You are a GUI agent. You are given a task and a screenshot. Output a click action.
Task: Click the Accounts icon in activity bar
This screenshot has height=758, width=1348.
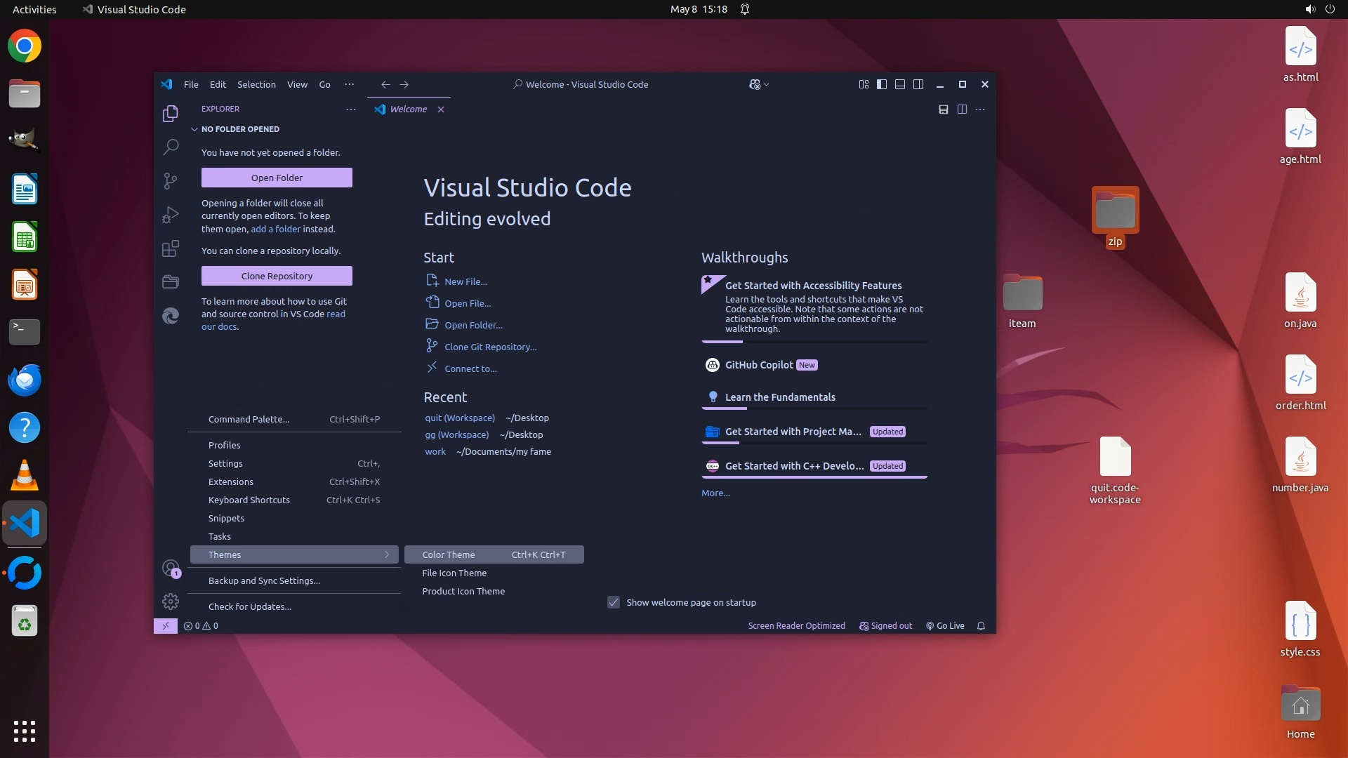(x=171, y=568)
